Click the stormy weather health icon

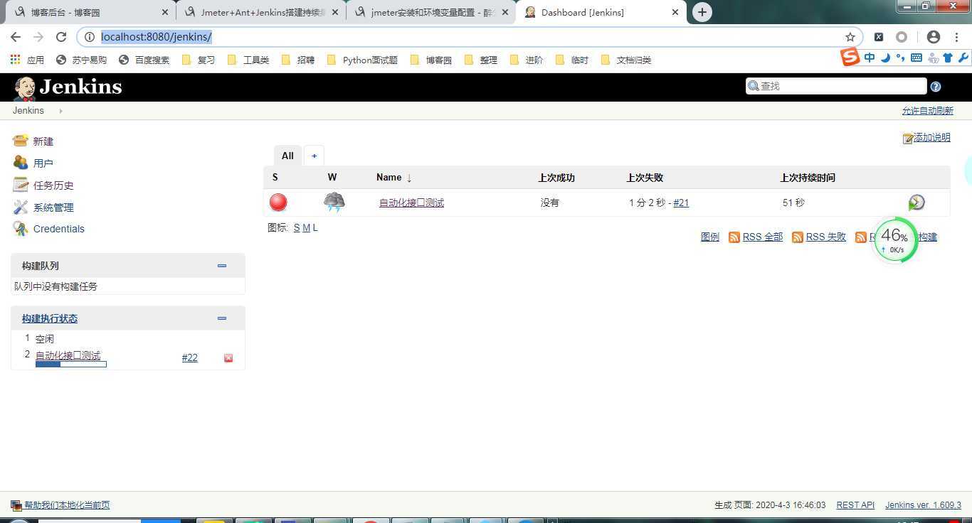(x=334, y=203)
